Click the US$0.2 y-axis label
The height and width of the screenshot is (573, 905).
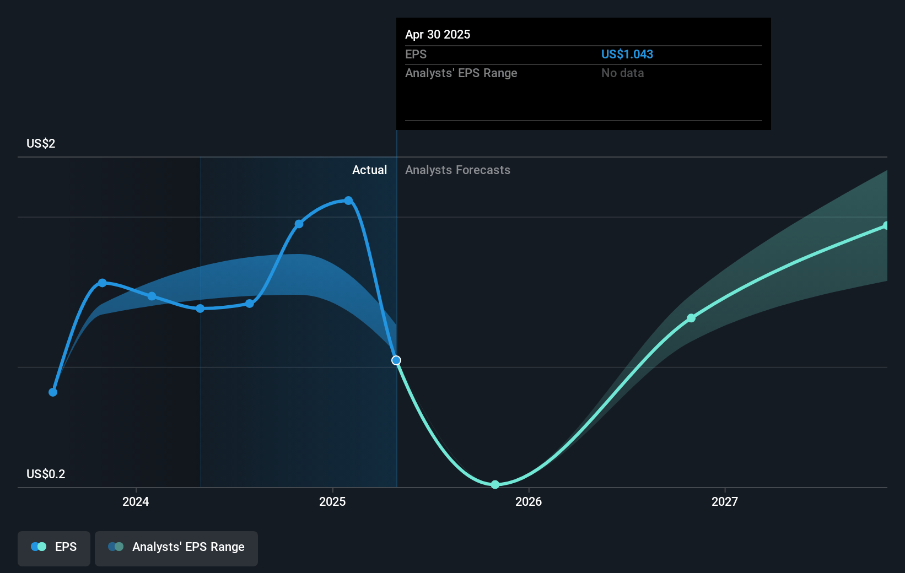(x=46, y=474)
